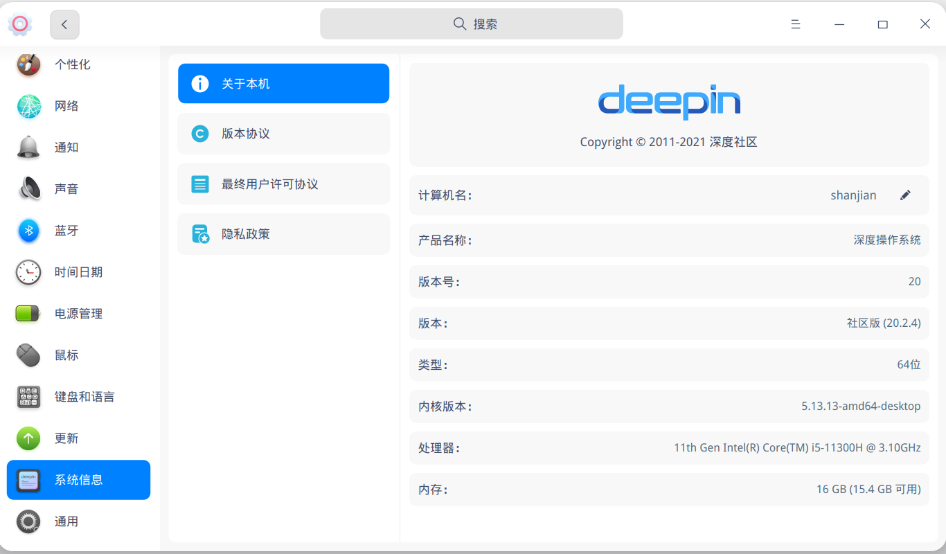The width and height of the screenshot is (946, 554).
Task: Select the Sound (声音) speaker icon
Action: [28, 189]
